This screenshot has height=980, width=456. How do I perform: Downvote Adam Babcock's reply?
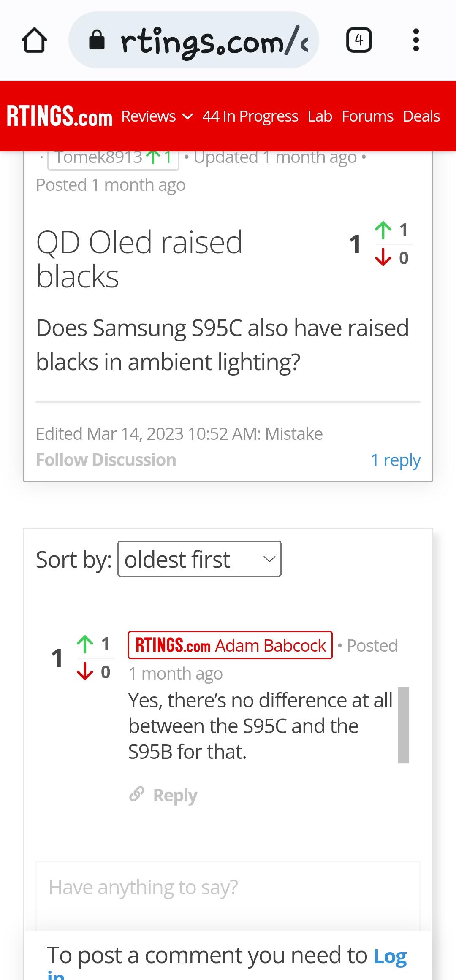point(85,671)
